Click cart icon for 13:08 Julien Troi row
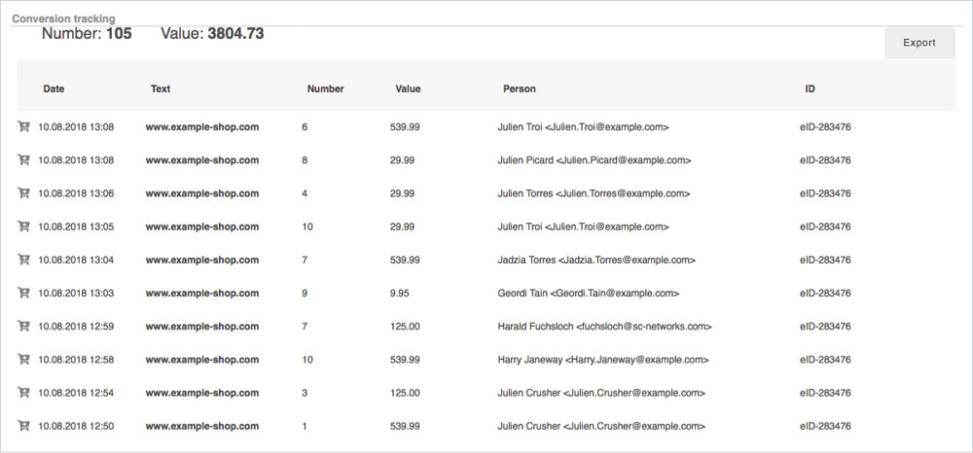Screen dimensions: 973x453 (x=23, y=126)
